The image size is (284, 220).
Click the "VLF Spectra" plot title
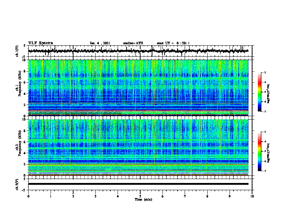point(41,43)
